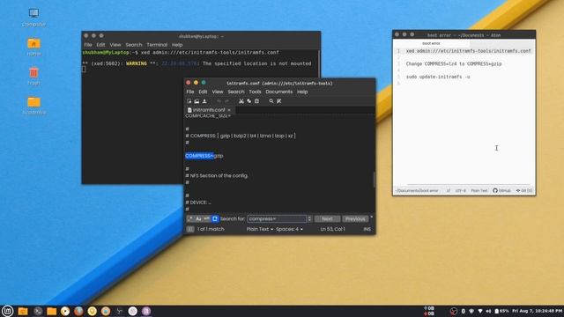This screenshot has width=564, height=317.
Task: Click the Save icon in xed toolbar
Action: click(x=204, y=101)
